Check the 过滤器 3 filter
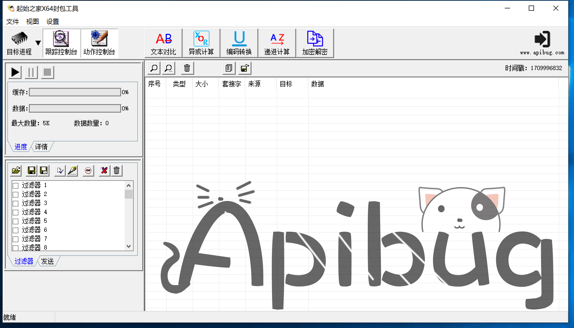 15,203
